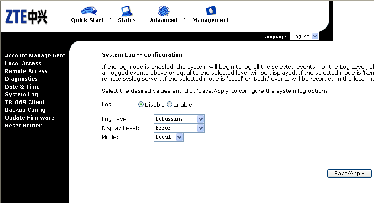The width and height of the screenshot is (374, 203).
Task: Open the Log Level dropdown
Action: (x=179, y=119)
